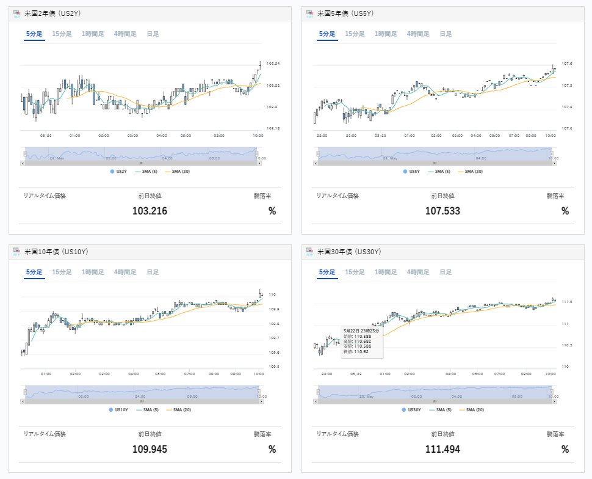Click left scroll arrow of the US10Y navigator
This screenshot has height=479, width=592.
(x=23, y=401)
